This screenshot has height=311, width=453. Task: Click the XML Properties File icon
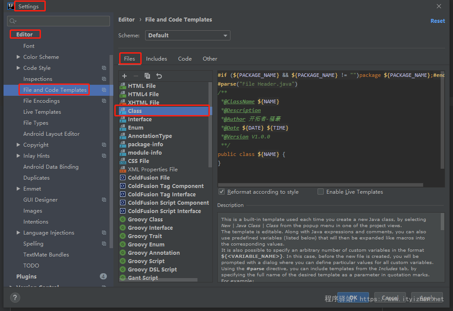pos(123,170)
